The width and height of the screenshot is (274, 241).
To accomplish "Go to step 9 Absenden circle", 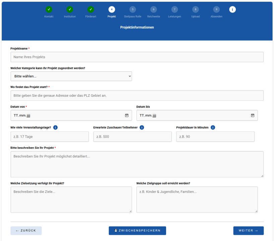I will (x=216, y=9).
